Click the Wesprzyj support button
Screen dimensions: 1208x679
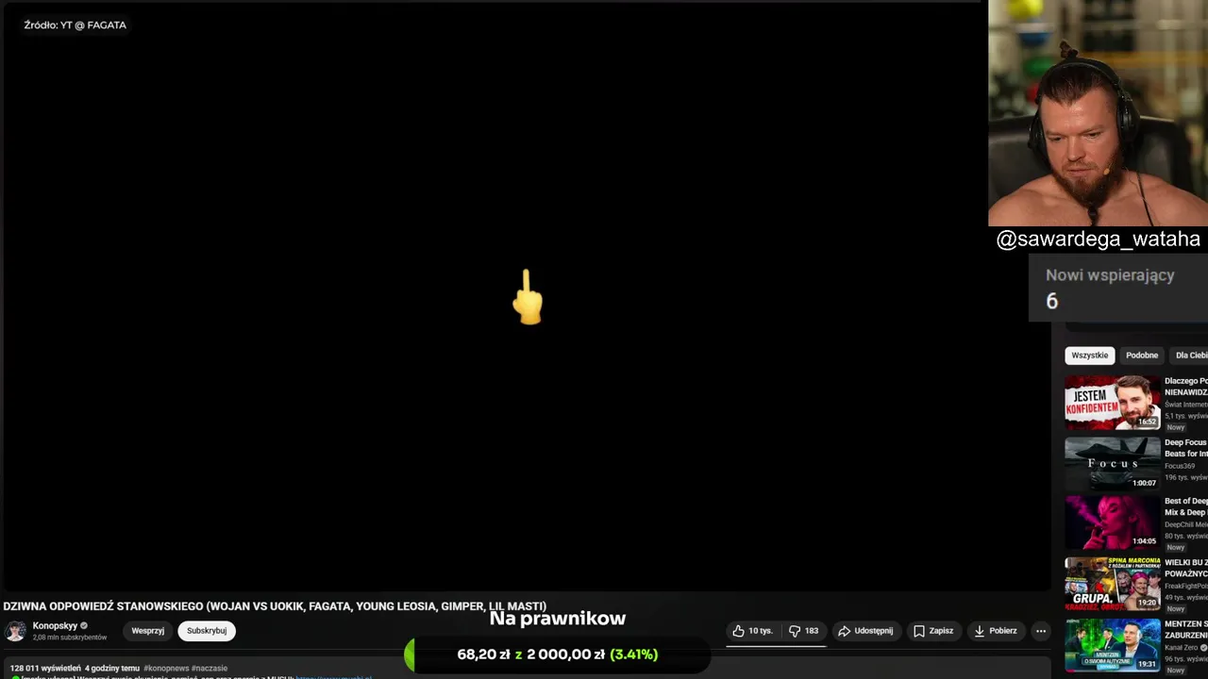[x=147, y=631]
